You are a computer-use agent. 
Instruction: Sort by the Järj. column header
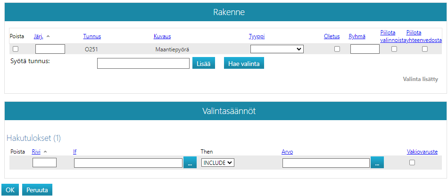[38, 37]
